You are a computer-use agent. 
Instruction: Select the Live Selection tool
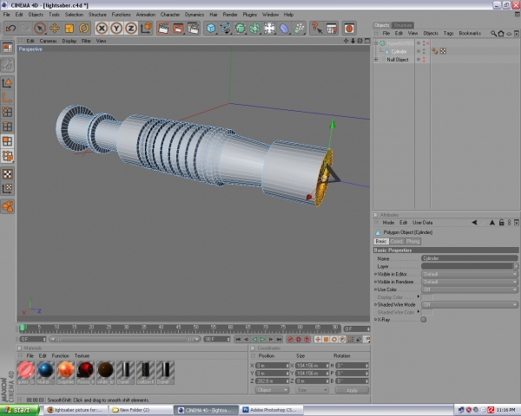pos(40,29)
